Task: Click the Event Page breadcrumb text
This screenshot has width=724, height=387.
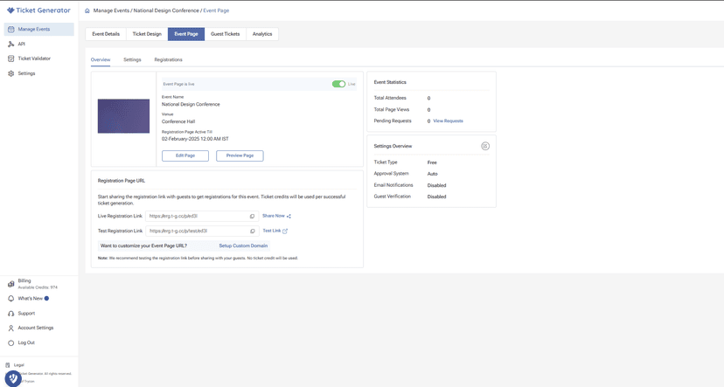Action: coord(216,10)
